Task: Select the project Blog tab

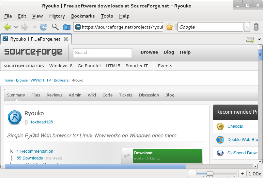Action: coord(170,95)
